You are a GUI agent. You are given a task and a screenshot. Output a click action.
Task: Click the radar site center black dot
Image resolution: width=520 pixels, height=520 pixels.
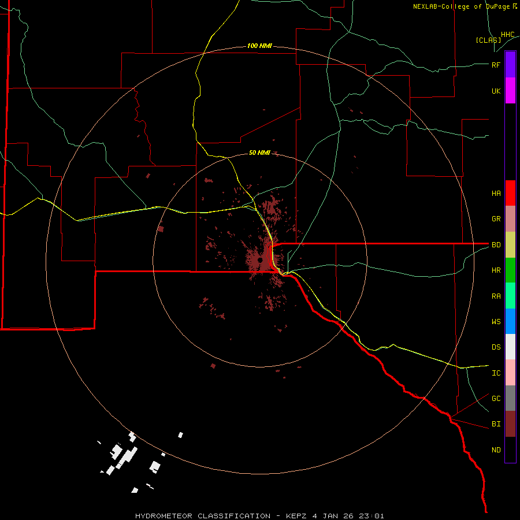tap(260, 259)
